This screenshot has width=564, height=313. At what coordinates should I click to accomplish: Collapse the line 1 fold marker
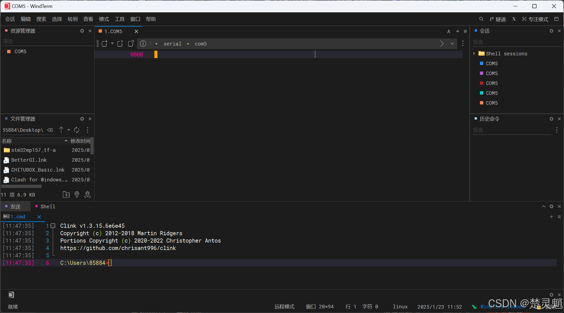point(53,226)
